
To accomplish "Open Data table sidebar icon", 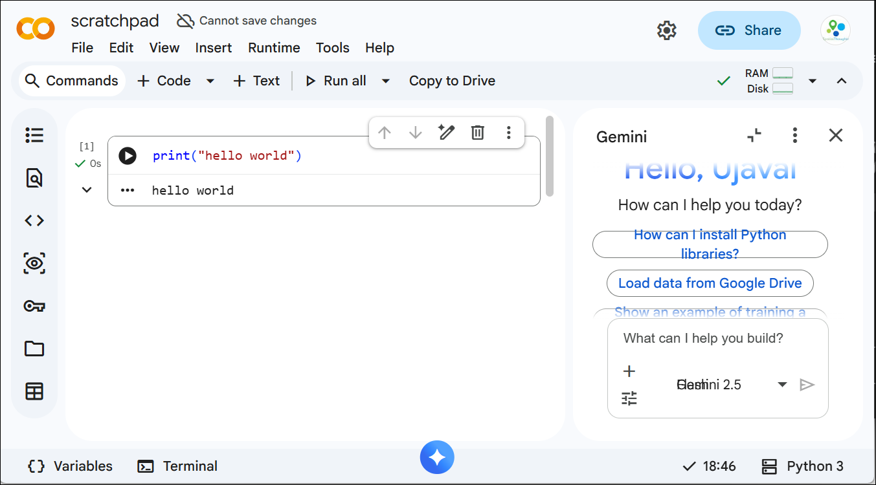I will [34, 391].
